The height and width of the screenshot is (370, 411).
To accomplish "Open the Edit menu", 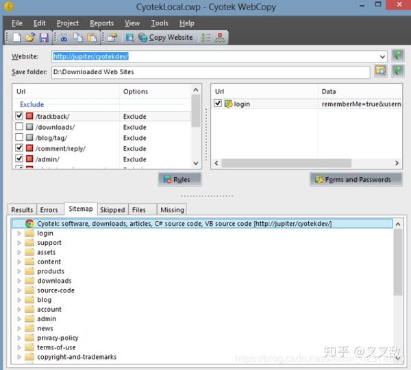I will (x=40, y=23).
